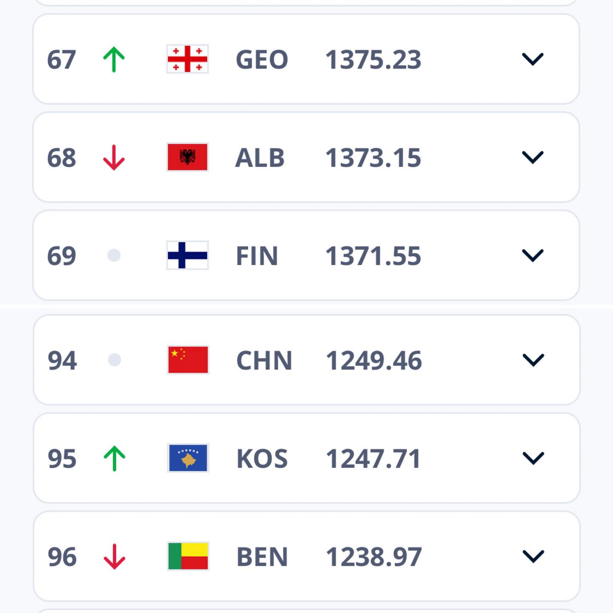Expand the KOS ranking row chevron
Viewport: 613px width, 613px height.
(x=533, y=458)
